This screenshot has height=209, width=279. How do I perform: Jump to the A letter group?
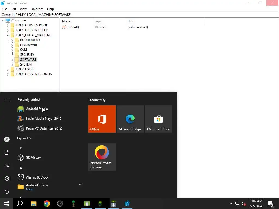tap(21, 168)
